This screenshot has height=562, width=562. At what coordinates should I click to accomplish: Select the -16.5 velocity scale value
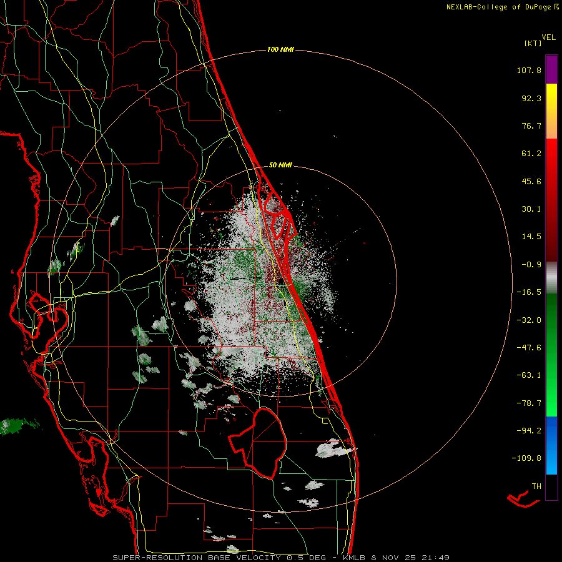tap(529, 292)
